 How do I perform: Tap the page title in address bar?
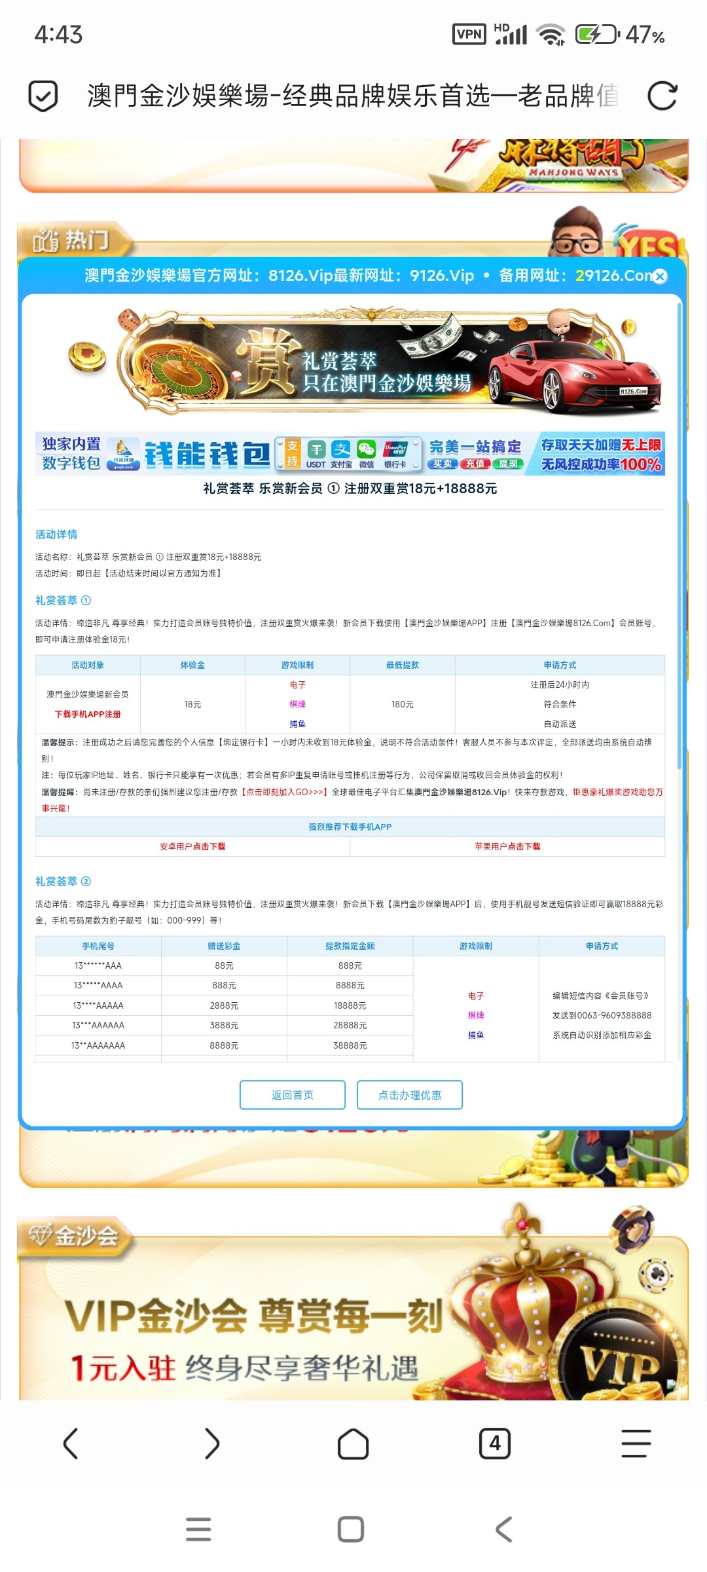tap(353, 96)
